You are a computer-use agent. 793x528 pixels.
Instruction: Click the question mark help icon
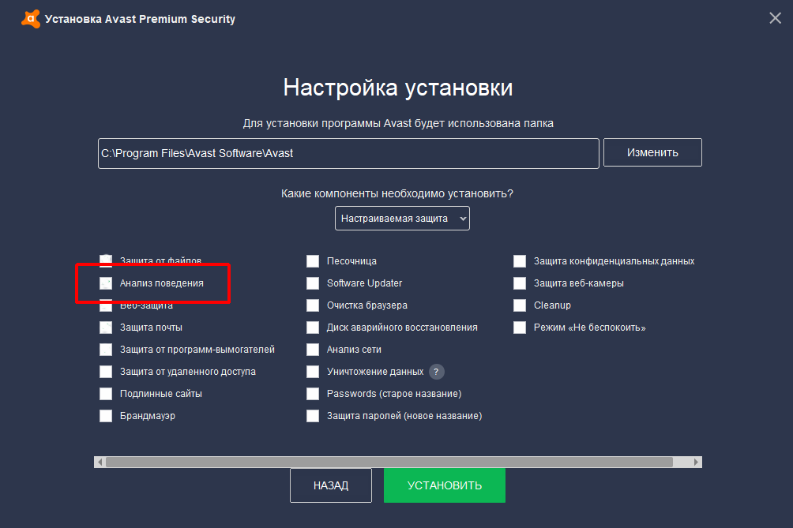[437, 372]
